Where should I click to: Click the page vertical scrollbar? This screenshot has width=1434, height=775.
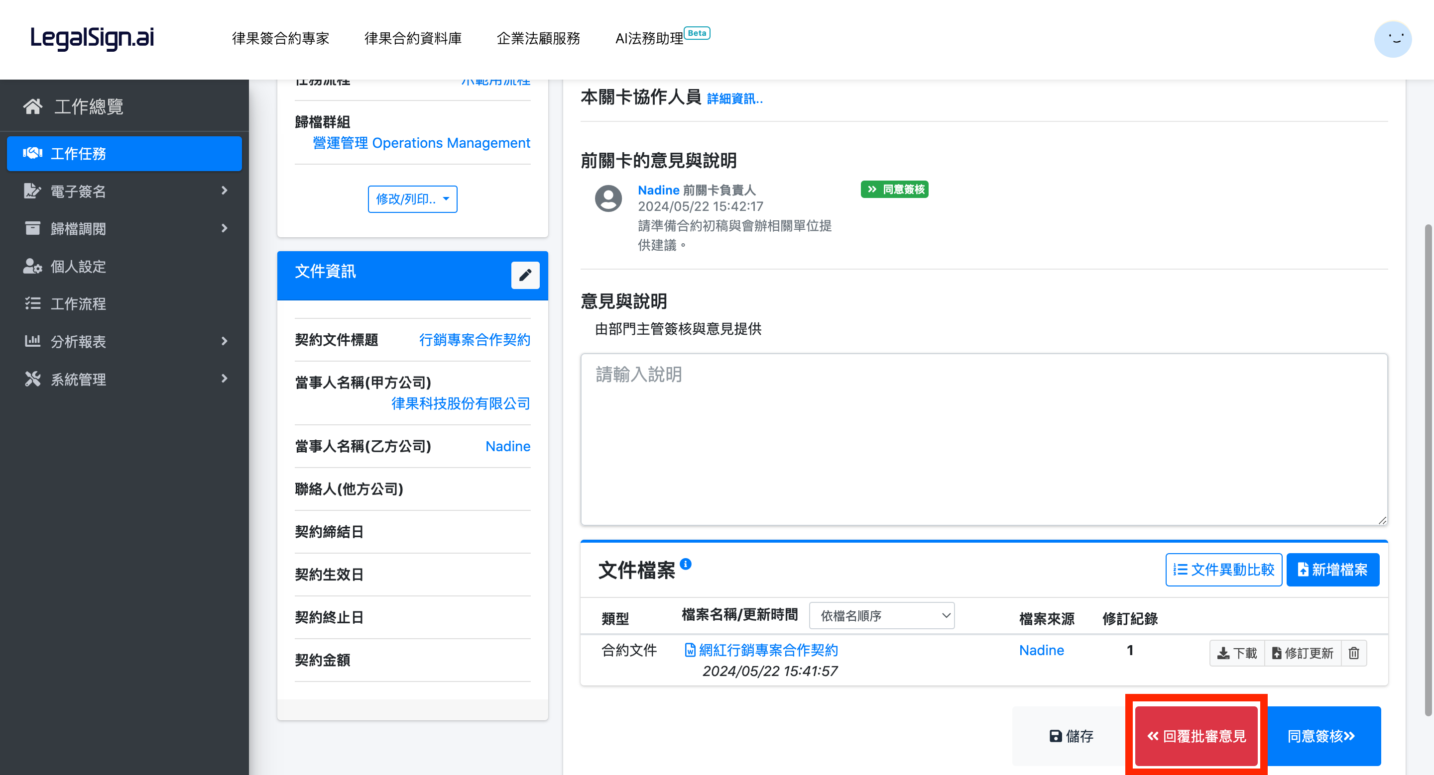[1428, 470]
